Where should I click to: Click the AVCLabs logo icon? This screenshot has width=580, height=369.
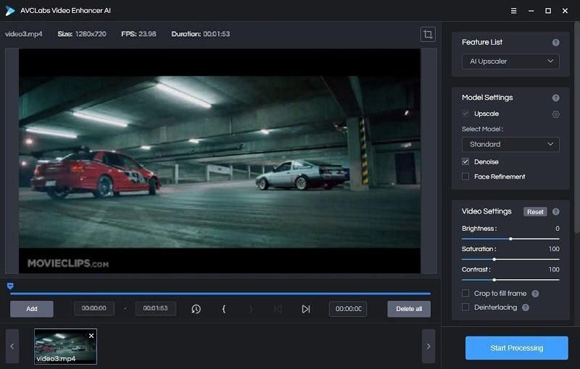(x=10, y=11)
